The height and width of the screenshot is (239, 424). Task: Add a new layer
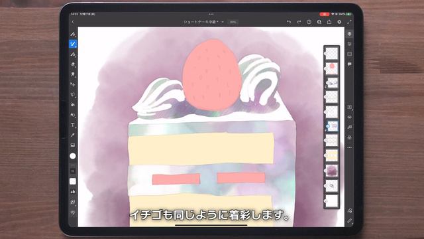tap(349, 107)
